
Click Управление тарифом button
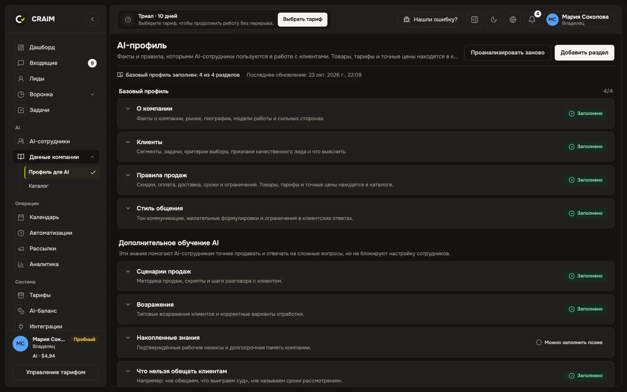click(56, 372)
